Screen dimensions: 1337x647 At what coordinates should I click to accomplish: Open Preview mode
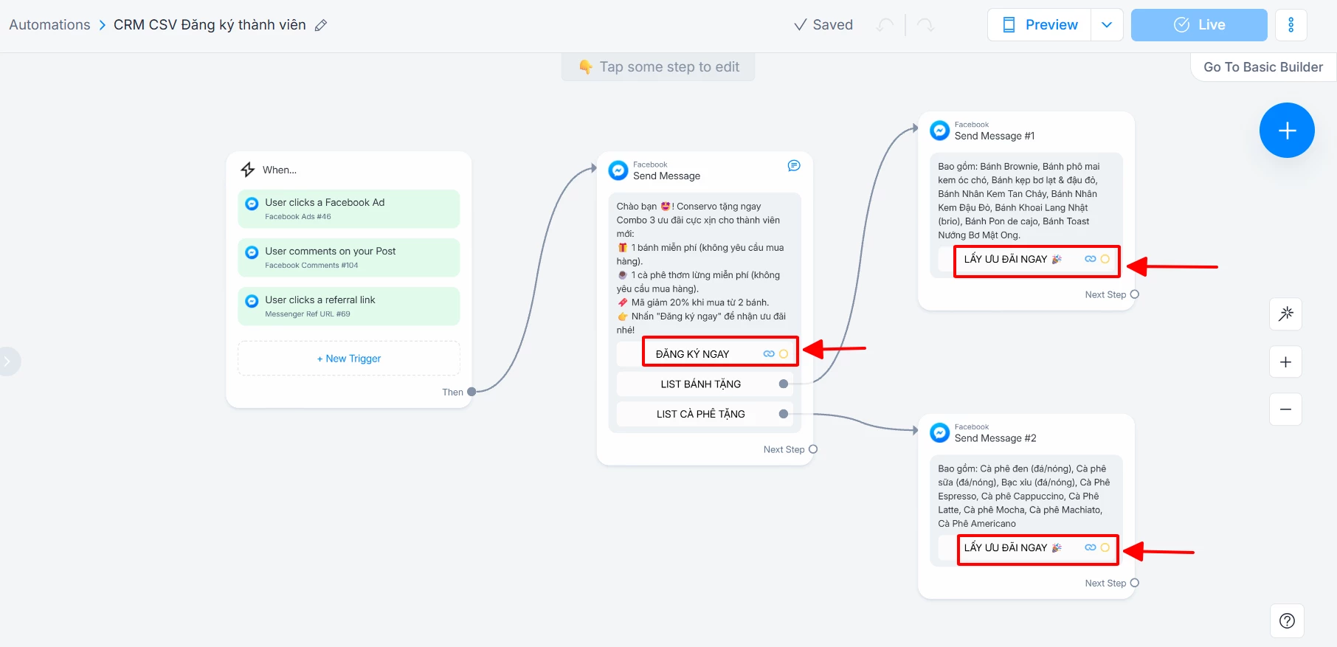pyautogui.click(x=1040, y=25)
